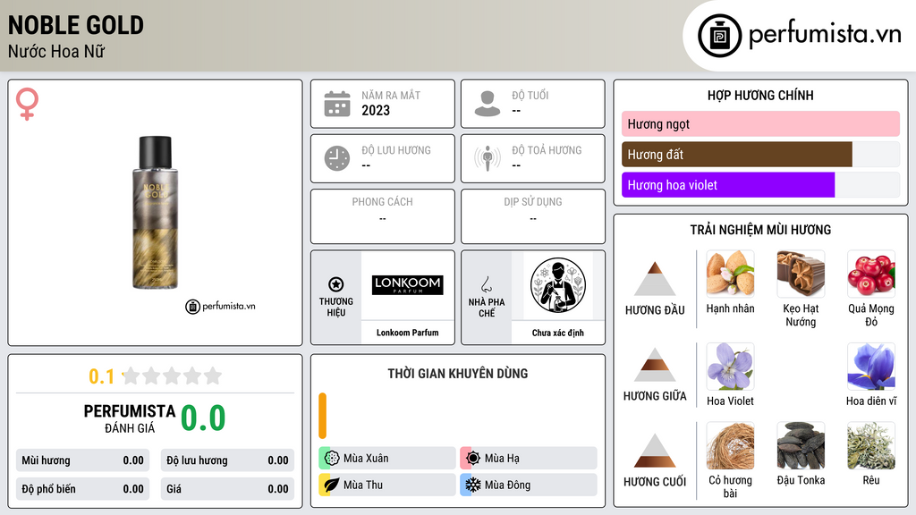
Task: Click the Hương hoa violet purple bar
Action: click(728, 185)
